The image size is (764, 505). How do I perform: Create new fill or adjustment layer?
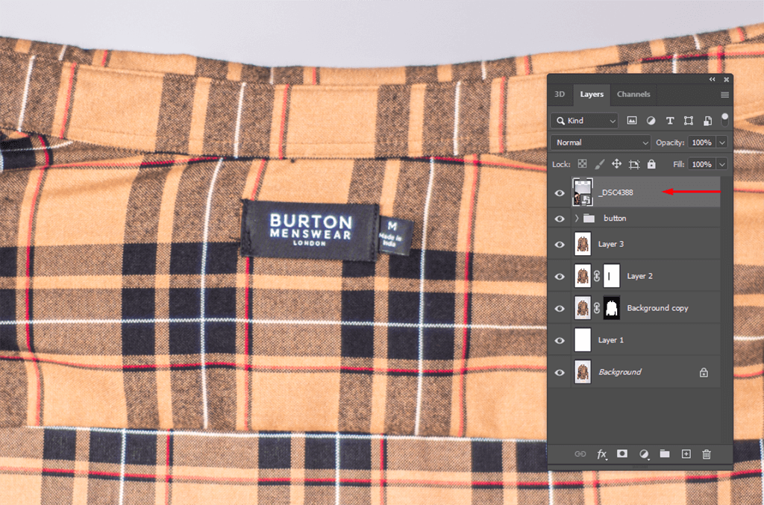coord(644,454)
